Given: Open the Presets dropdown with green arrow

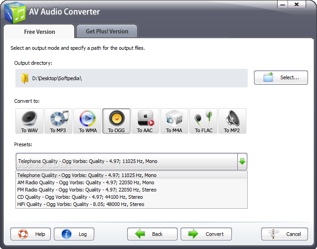Looking at the screenshot, I should [x=242, y=162].
